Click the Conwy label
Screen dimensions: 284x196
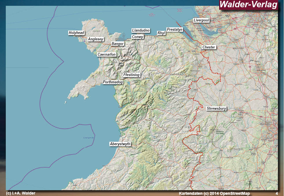pyautogui.click(x=138, y=37)
